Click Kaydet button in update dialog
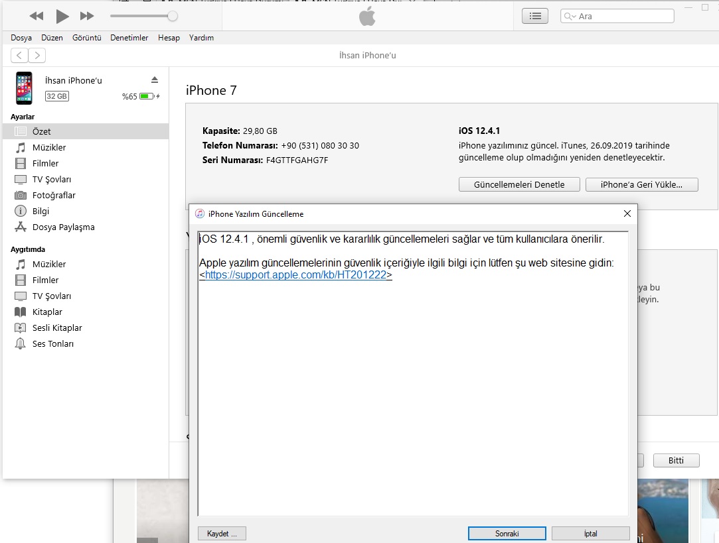 (x=222, y=533)
